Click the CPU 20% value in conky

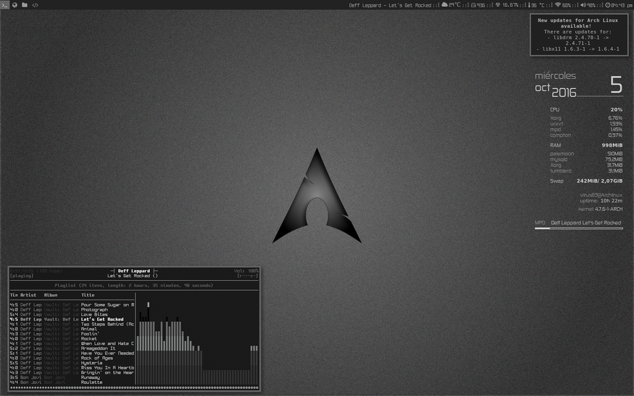coord(616,110)
